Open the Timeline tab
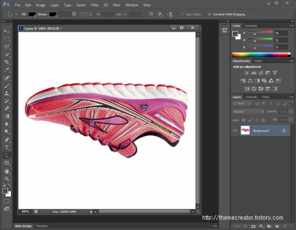The height and width of the screenshot is (230, 296). pyautogui.click(x=42, y=226)
